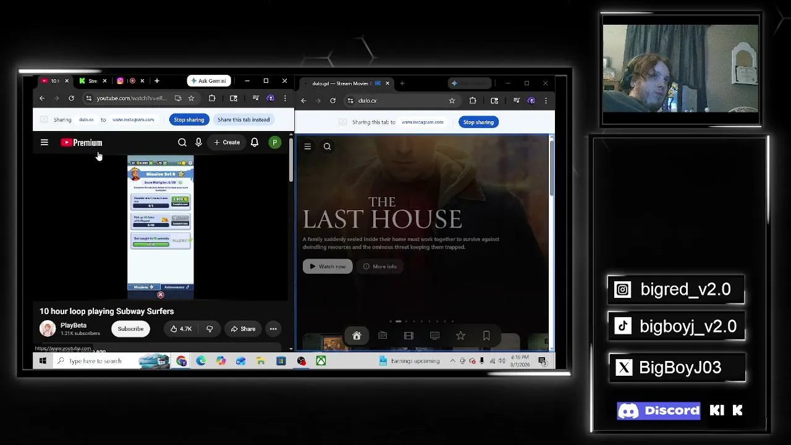Open a new tab in YouTube window
791x445 pixels.
(157, 81)
